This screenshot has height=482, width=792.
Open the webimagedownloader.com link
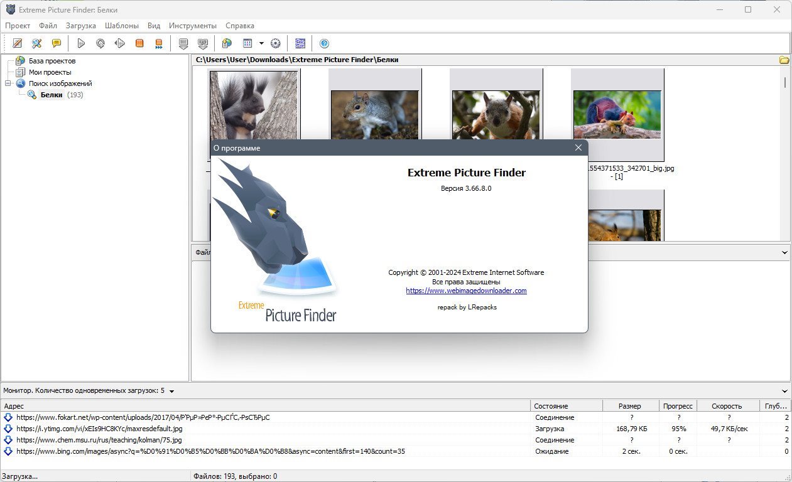coord(466,291)
